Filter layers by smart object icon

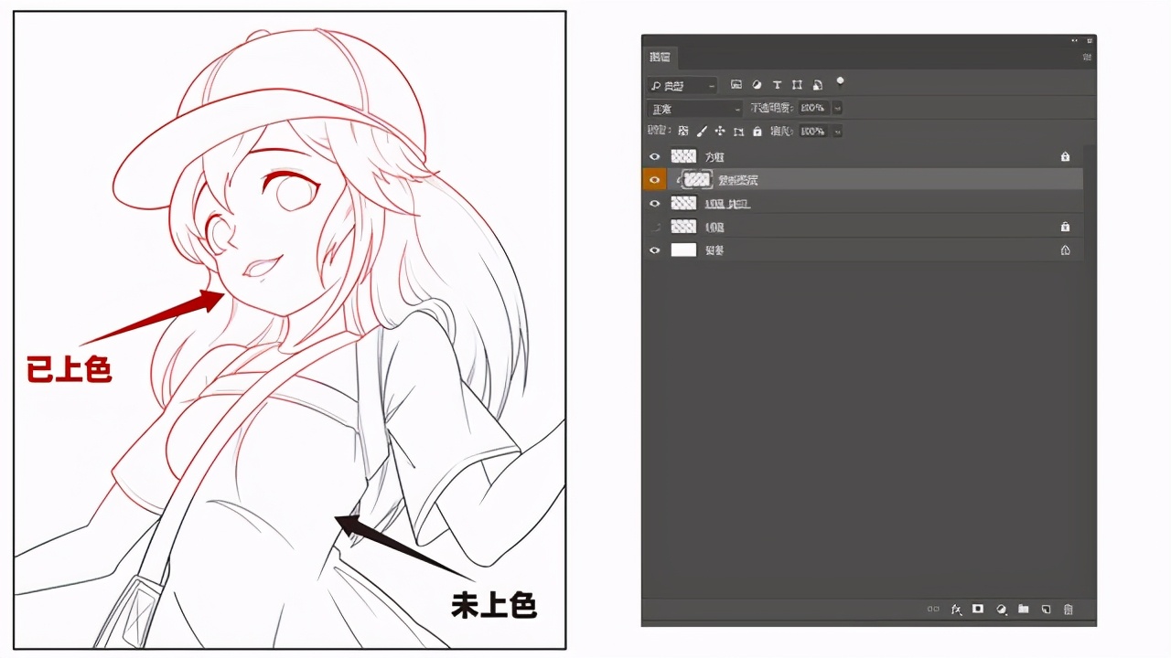[817, 85]
